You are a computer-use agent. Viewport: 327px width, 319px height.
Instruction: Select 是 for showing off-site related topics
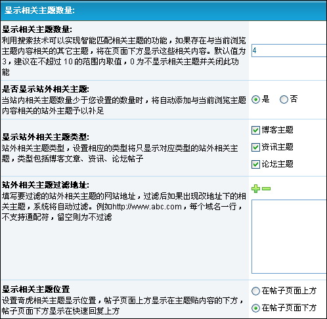(x=255, y=100)
